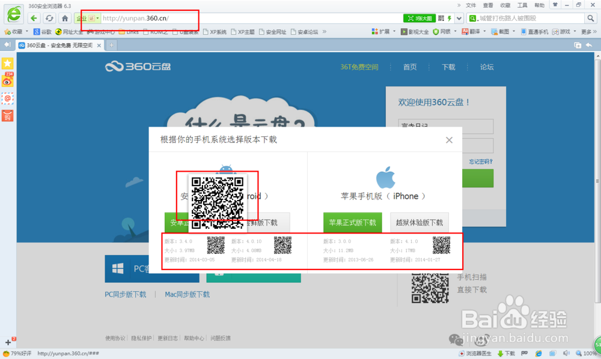The image size is (601, 359).
Task: Click the 忘记密码? link
Action: click(481, 161)
